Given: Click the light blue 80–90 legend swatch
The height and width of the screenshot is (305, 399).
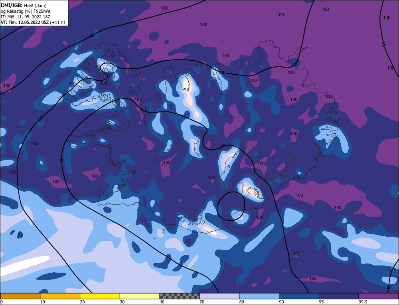Looking at the screenshot, I should point(259,296).
